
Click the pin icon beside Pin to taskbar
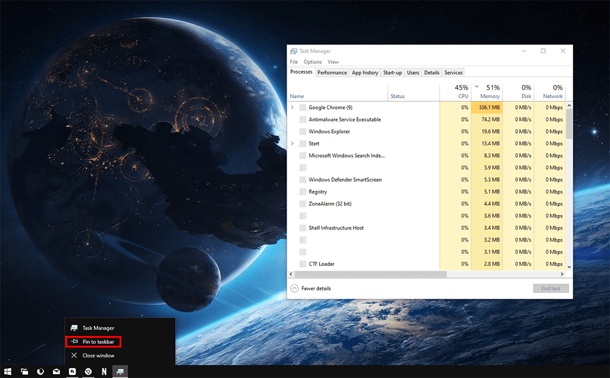[74, 341]
